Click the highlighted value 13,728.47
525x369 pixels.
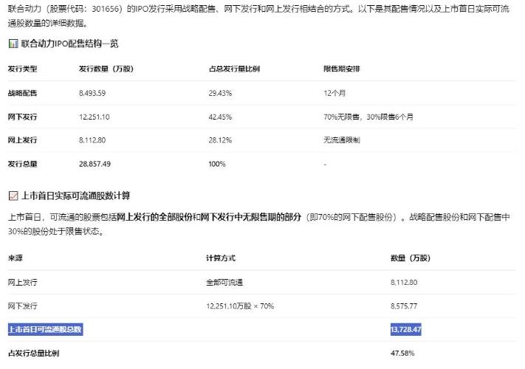pyautogui.click(x=406, y=330)
